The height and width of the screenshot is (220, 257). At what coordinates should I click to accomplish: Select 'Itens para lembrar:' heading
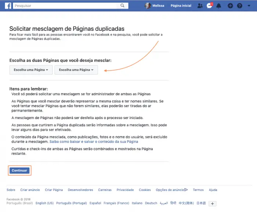click(x=29, y=89)
